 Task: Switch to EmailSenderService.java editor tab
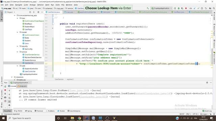(x=200, y=12)
